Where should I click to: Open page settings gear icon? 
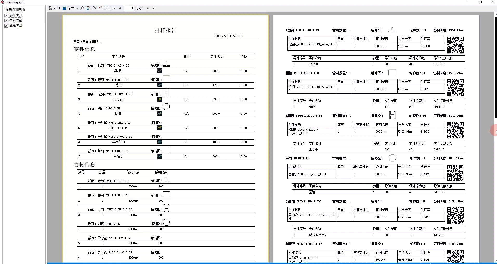point(88,8)
